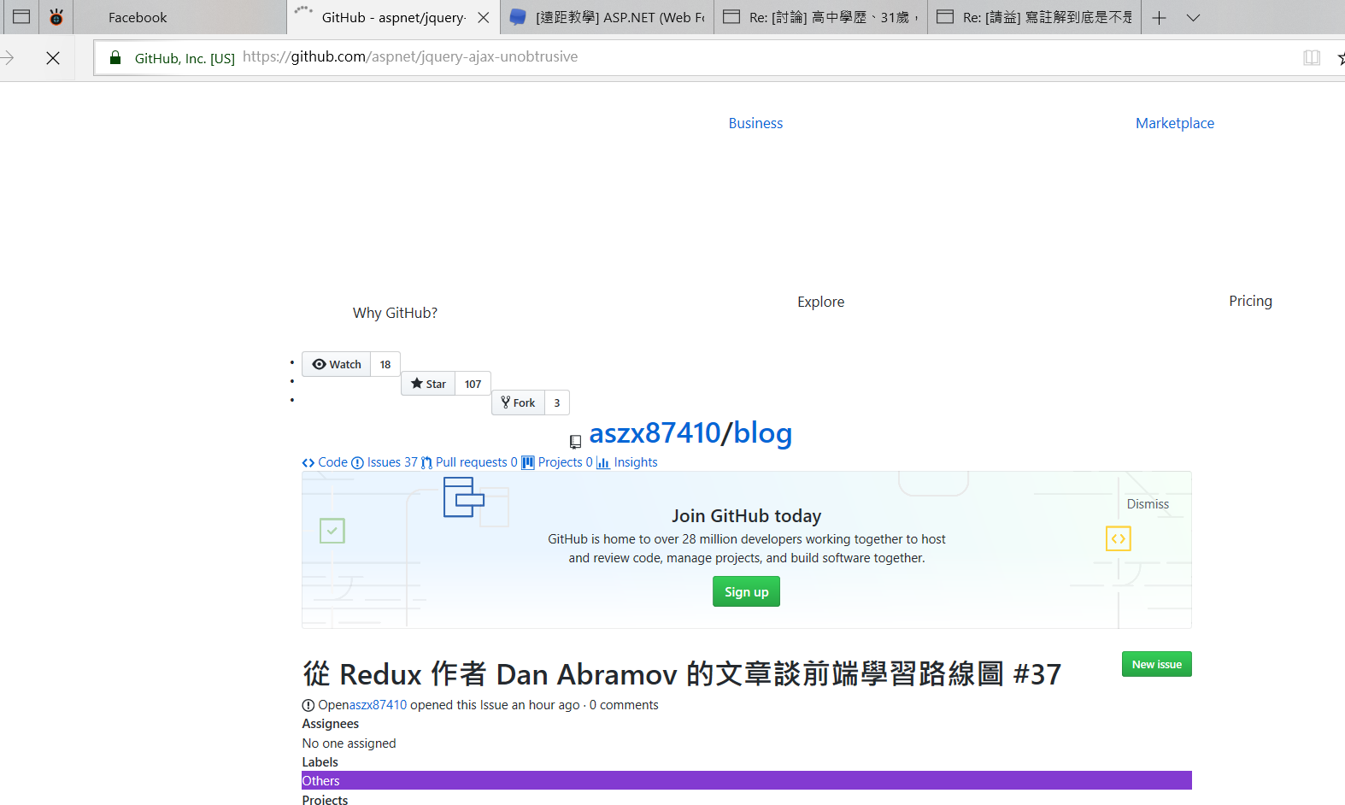View the 107 stargazers count

[x=473, y=384]
